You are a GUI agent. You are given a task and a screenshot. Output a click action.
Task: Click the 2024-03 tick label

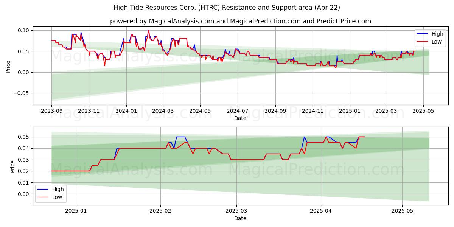[163, 111]
